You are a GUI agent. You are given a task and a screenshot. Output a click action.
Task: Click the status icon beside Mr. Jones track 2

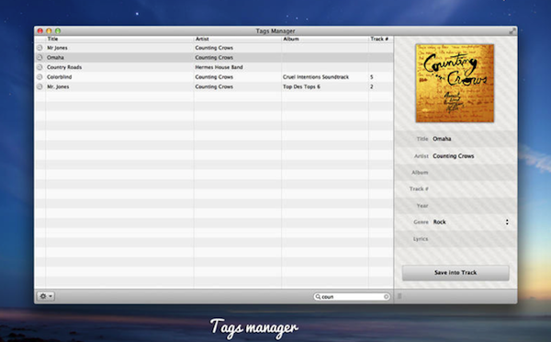[x=39, y=86]
